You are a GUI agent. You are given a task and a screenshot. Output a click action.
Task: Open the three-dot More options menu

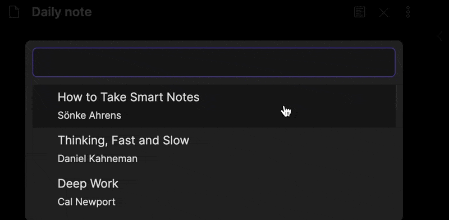pos(408,12)
